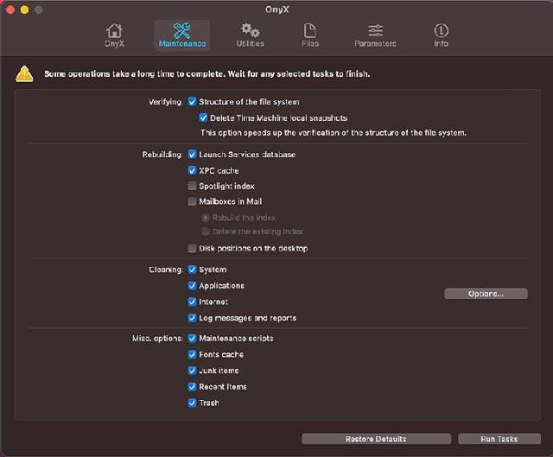Open the OnyX home toolbar icon
The height and width of the screenshot is (457, 553).
coord(114,32)
